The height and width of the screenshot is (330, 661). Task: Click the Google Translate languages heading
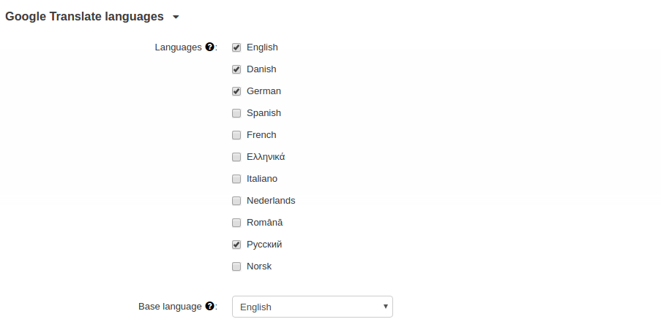point(84,16)
